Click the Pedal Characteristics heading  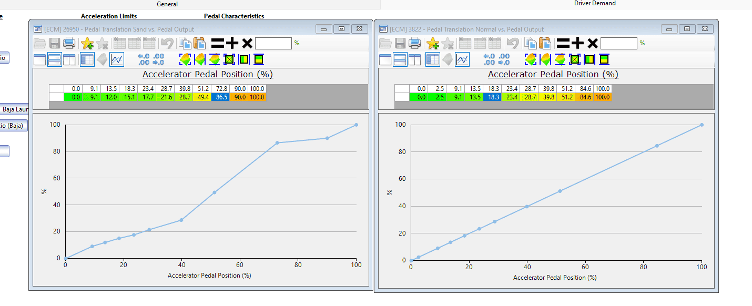(234, 16)
